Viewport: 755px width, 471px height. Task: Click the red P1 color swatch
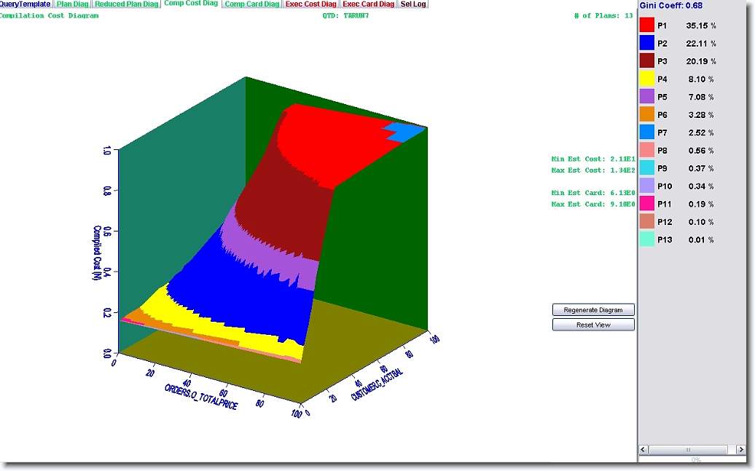coord(647,25)
